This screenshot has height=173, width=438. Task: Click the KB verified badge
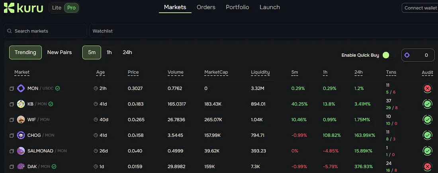coord(51,104)
